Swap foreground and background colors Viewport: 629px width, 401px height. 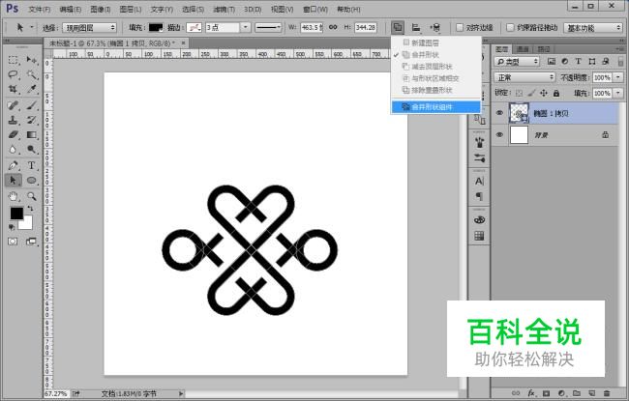(x=30, y=209)
